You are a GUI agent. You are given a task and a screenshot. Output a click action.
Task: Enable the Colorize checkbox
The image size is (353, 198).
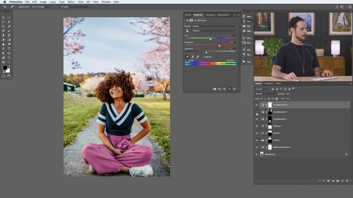tap(203, 57)
